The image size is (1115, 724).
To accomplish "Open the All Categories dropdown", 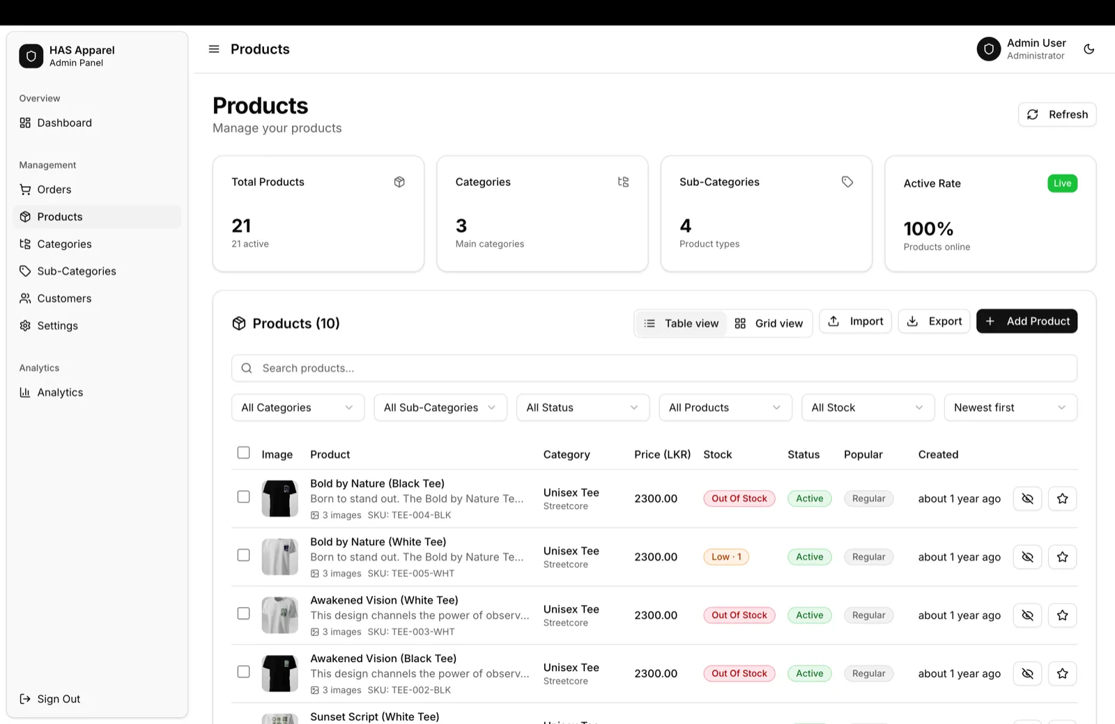I will pos(298,408).
